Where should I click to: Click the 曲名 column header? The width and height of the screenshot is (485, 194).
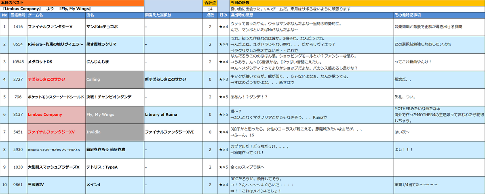(x=115, y=15)
